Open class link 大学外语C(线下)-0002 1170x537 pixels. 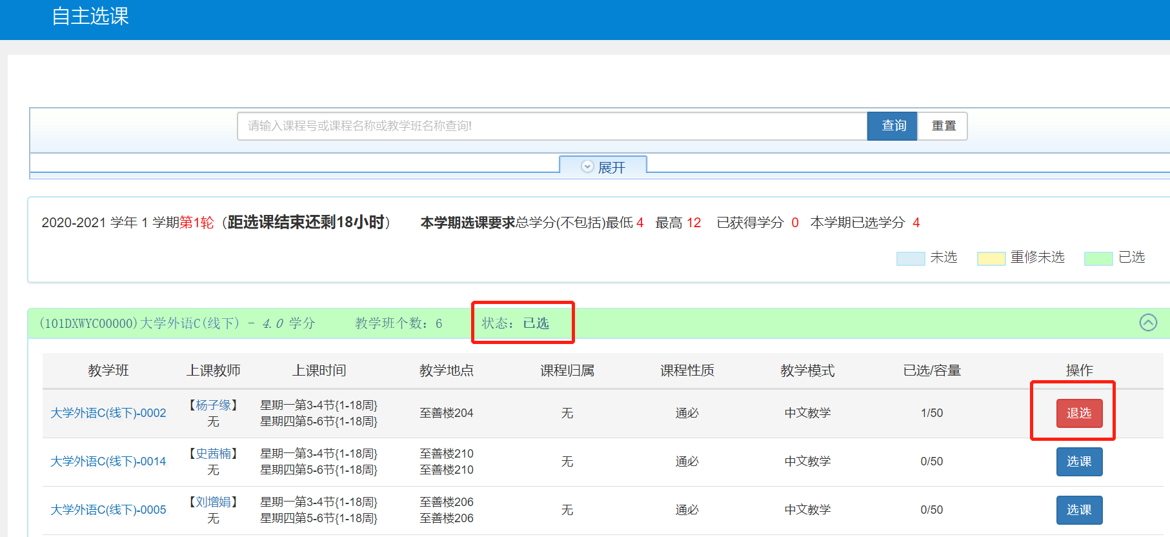click(x=108, y=413)
